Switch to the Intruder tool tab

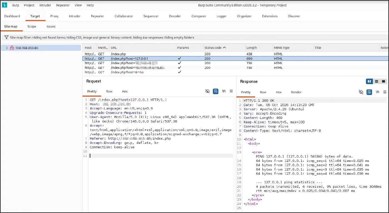[75, 16]
